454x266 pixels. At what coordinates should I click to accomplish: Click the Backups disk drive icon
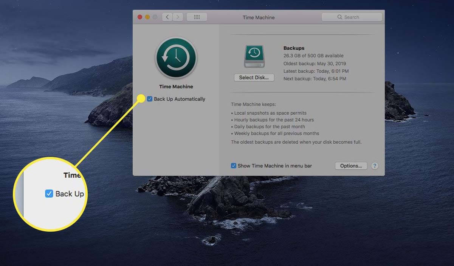point(254,56)
